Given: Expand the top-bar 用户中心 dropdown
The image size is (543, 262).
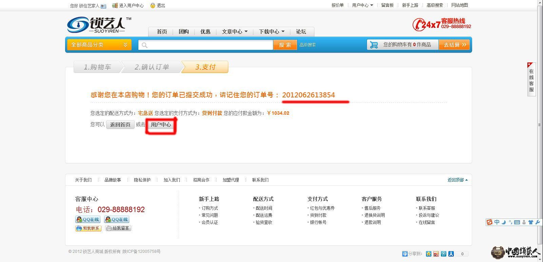Looking at the screenshot, I should click(x=363, y=5).
